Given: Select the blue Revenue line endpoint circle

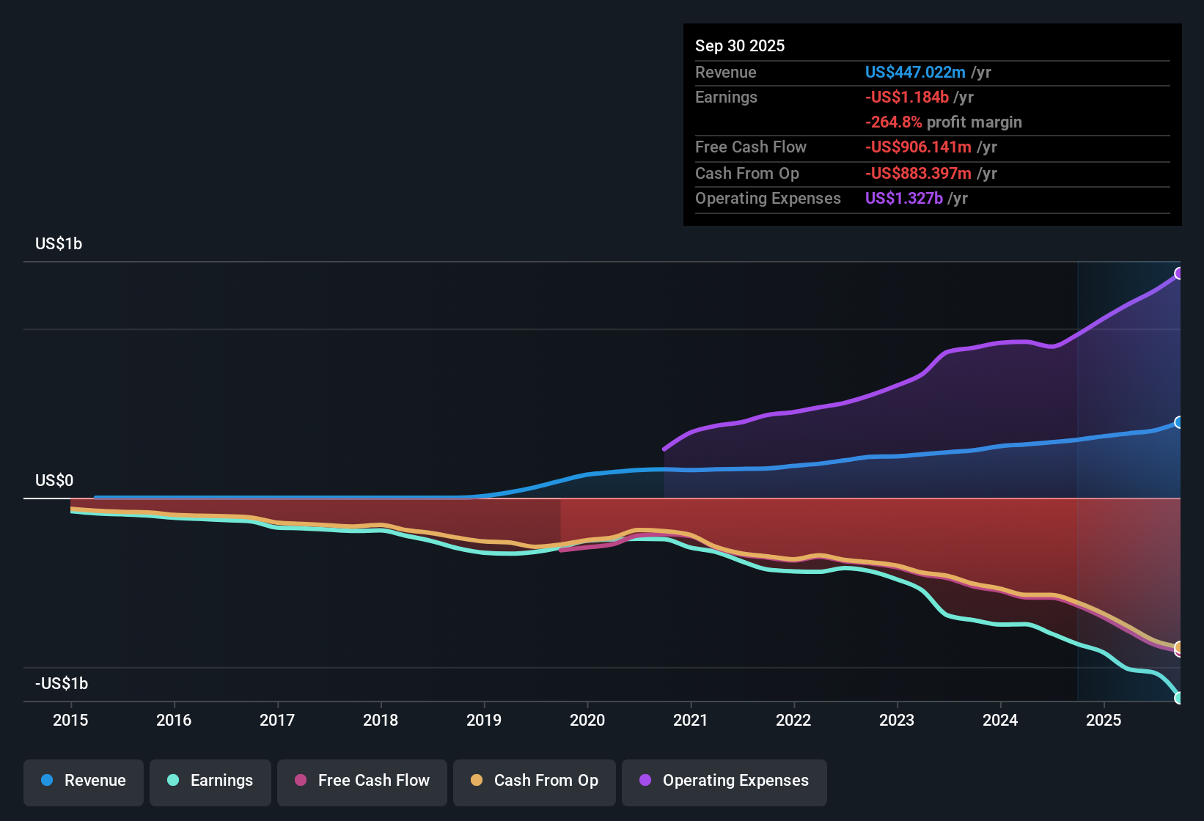Looking at the screenshot, I should pyautogui.click(x=1180, y=422).
